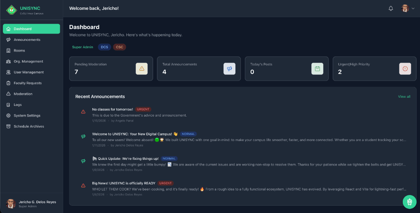420x213 pixels.
Task: Open Faculty Requests page
Action: pos(31,83)
